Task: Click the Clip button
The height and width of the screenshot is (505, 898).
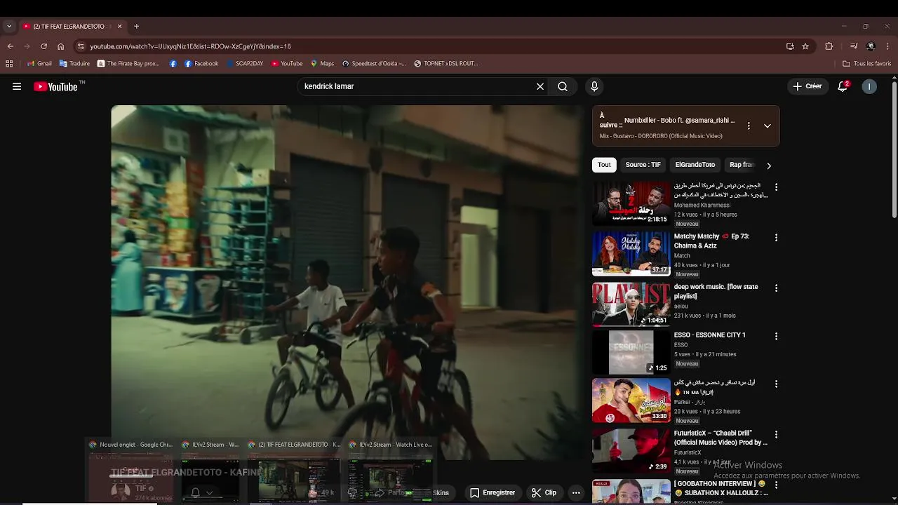Action: (544, 492)
